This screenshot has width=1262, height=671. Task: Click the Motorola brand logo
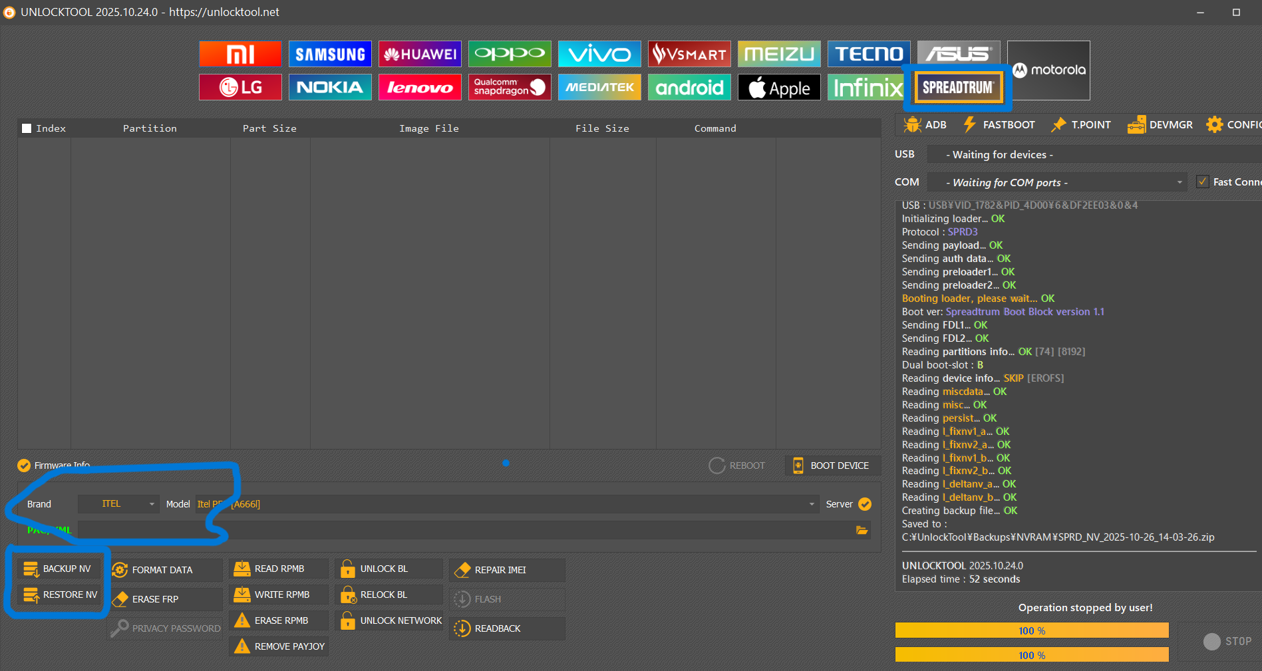[1048, 70]
